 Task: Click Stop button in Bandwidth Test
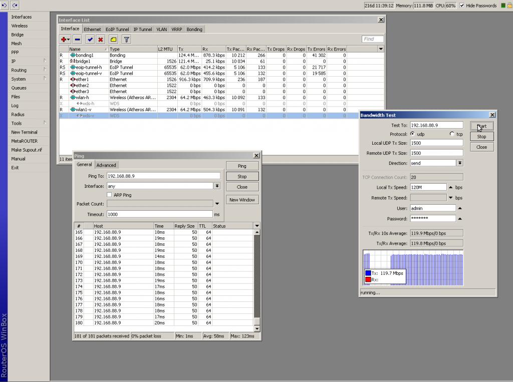click(481, 137)
